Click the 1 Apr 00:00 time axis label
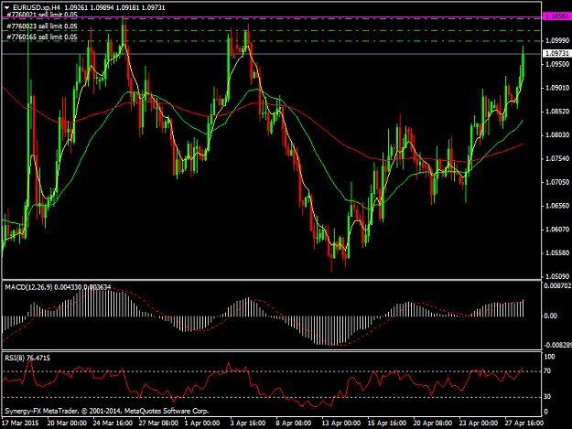Screen dimensions: 572x429 pyautogui.click(x=202, y=424)
